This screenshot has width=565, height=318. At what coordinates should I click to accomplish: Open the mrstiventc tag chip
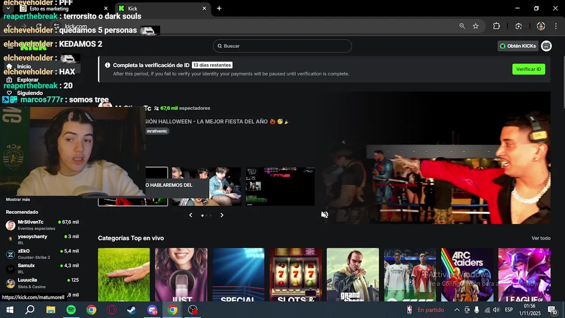(x=157, y=131)
